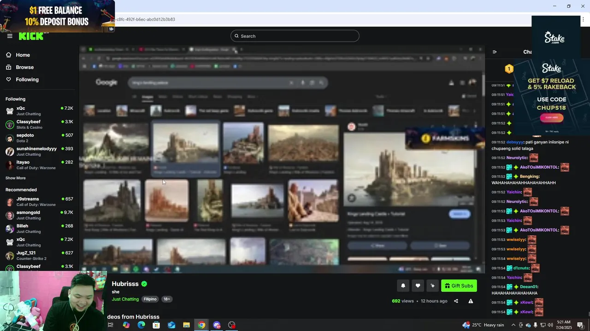The height and width of the screenshot is (331, 590).
Task: Click Bengking username in chat
Action: coord(529,177)
